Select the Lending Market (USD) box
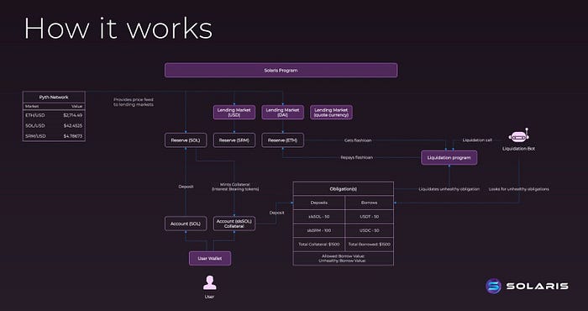The image size is (588, 311). pyautogui.click(x=234, y=113)
